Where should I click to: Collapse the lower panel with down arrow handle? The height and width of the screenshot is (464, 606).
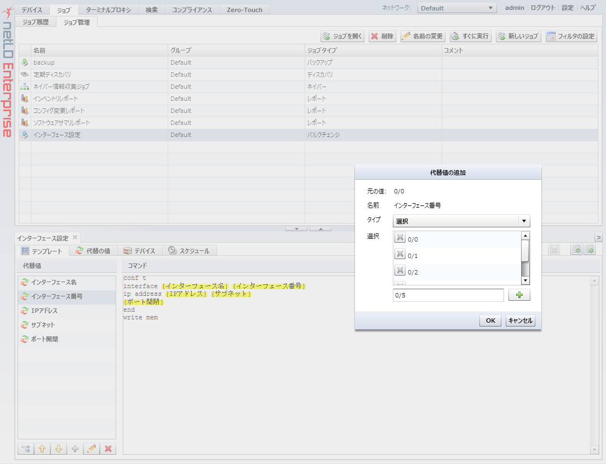coord(296,229)
